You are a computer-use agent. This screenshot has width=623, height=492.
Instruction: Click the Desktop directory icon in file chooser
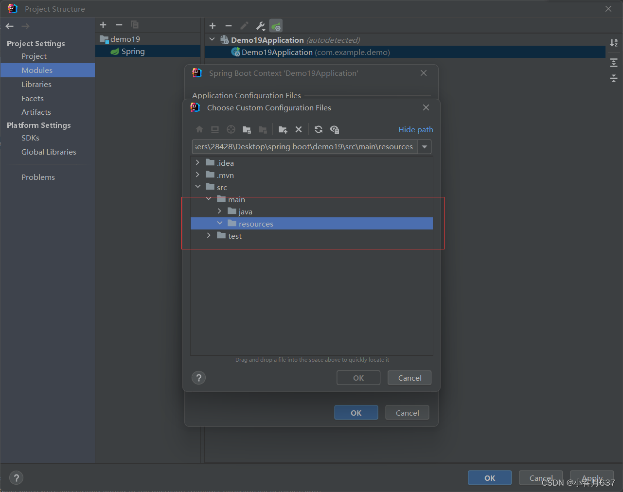215,129
